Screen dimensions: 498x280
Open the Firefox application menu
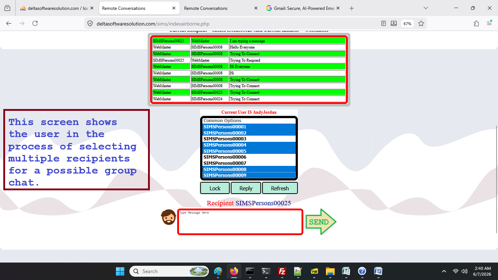pyautogui.click(x=489, y=23)
